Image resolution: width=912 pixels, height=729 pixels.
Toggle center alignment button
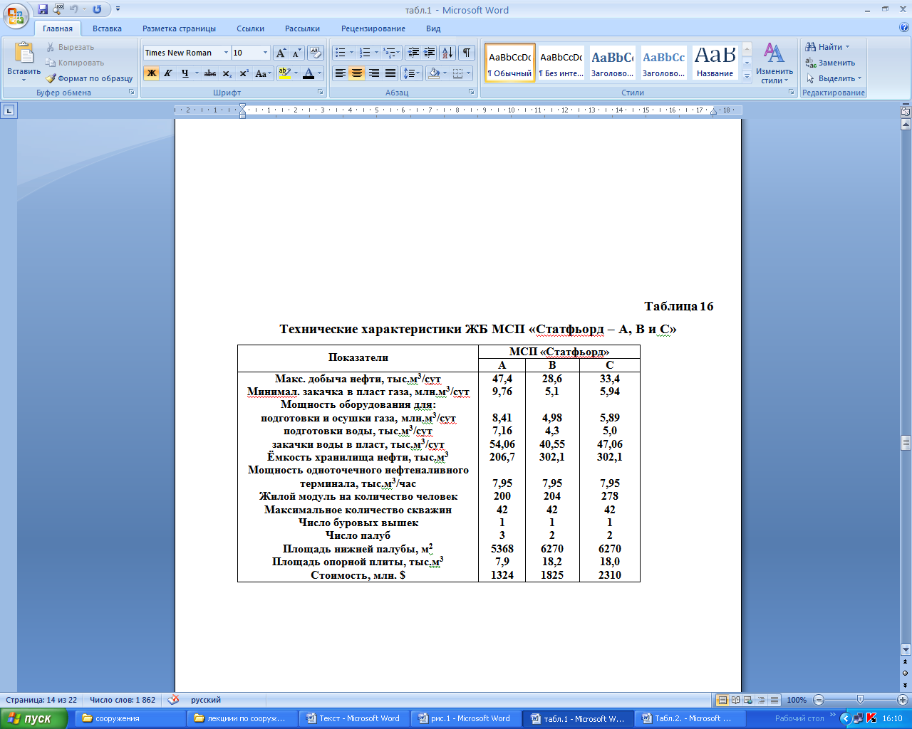(x=357, y=73)
